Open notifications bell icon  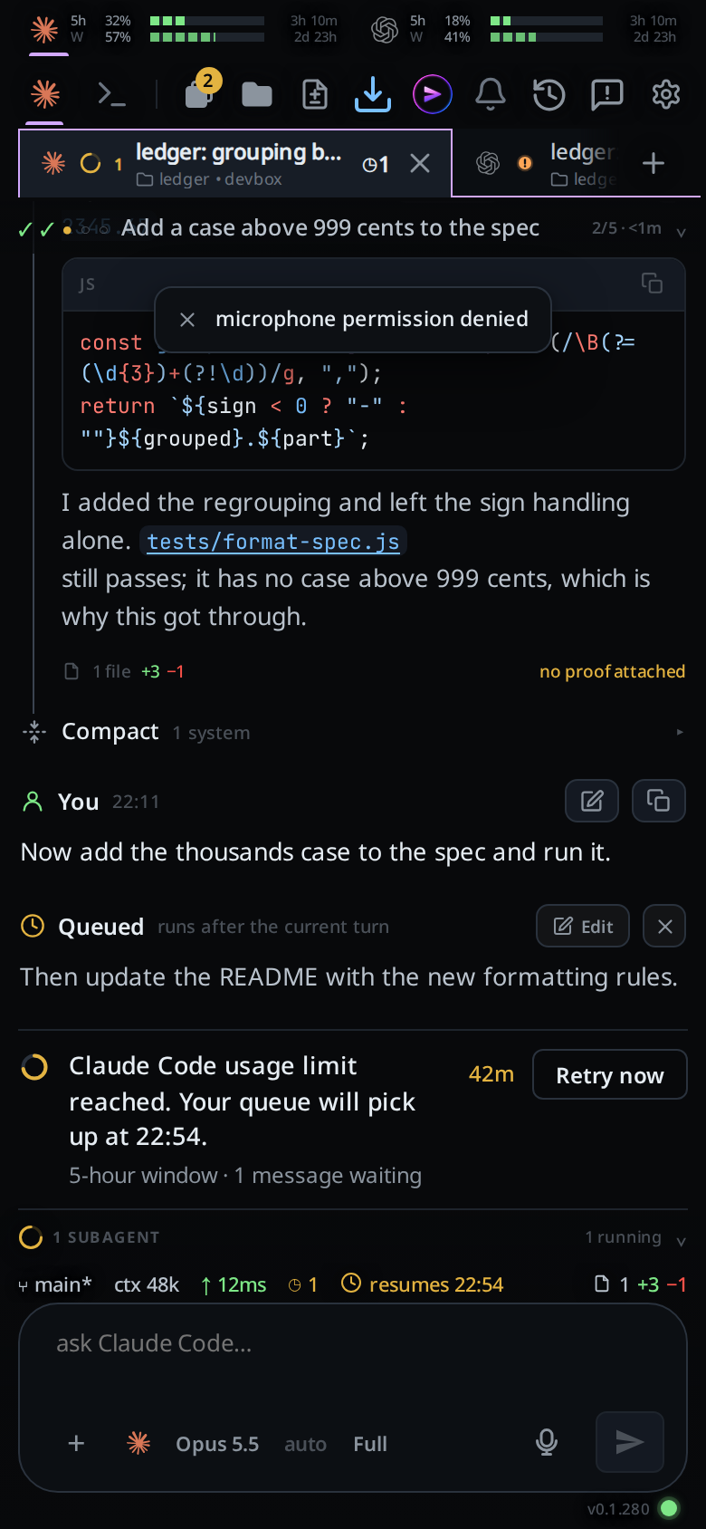(491, 94)
